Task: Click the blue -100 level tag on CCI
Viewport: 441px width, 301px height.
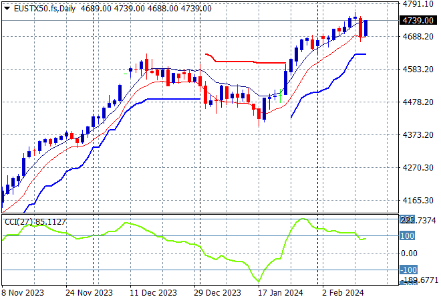Action: coord(408,270)
